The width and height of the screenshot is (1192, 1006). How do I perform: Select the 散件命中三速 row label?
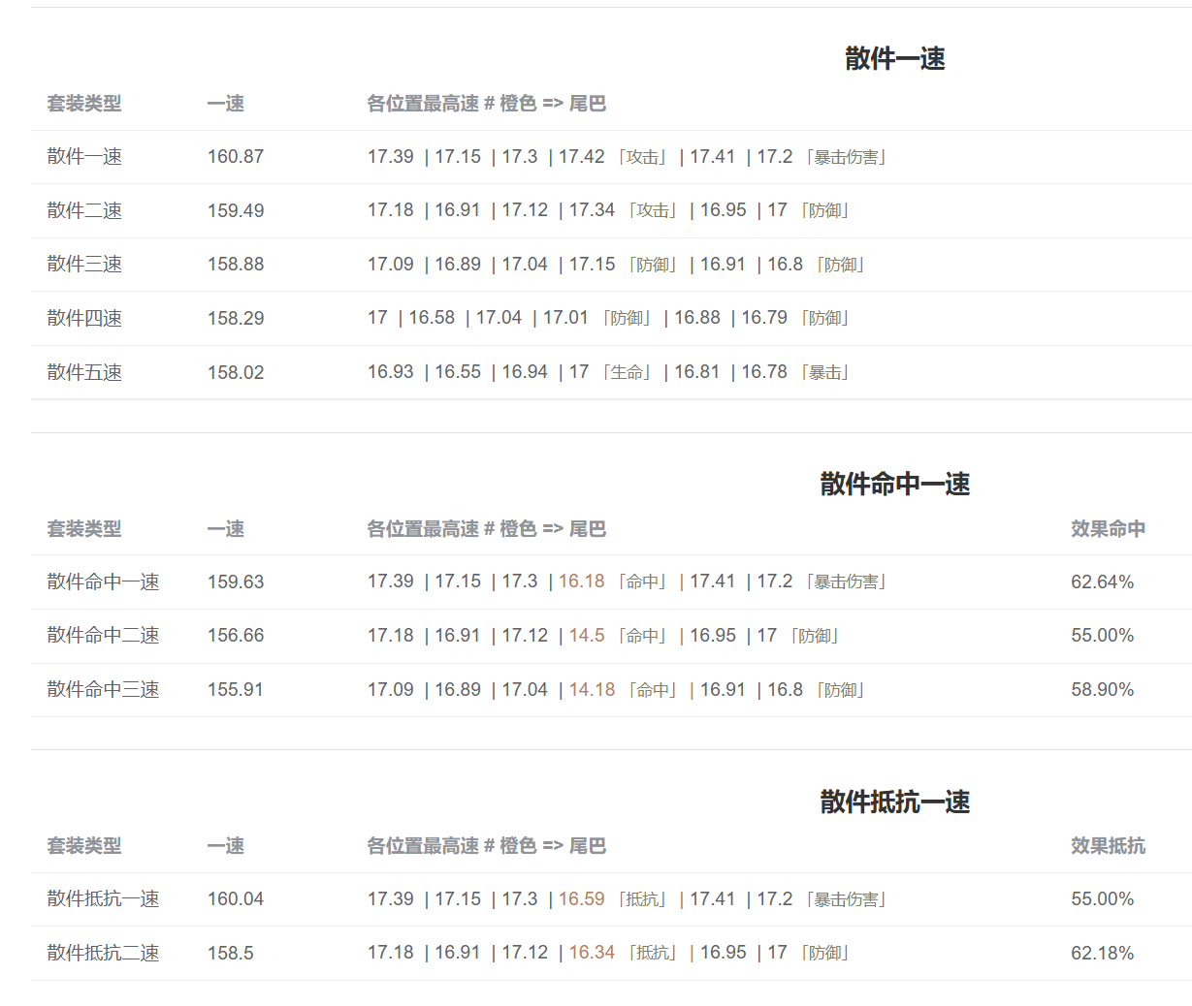point(103,689)
